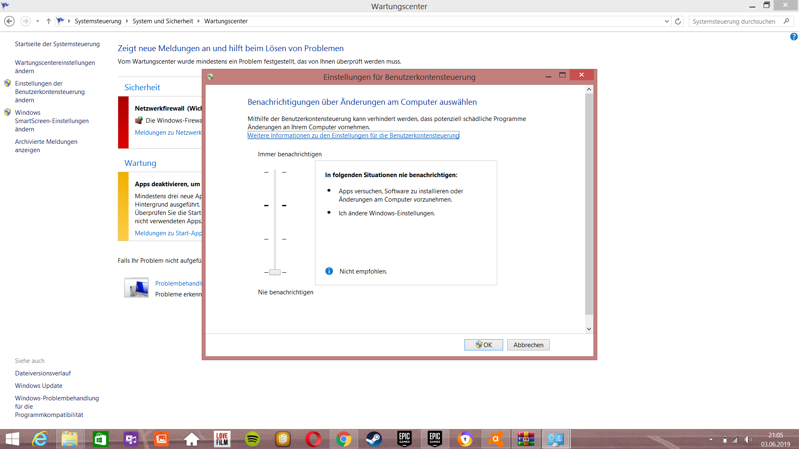Screen dimensions: 799x449
Task: Click the Abbrechen button
Action: pos(528,345)
